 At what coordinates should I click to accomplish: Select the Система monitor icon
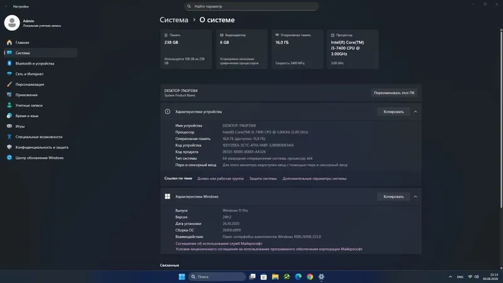(9, 53)
